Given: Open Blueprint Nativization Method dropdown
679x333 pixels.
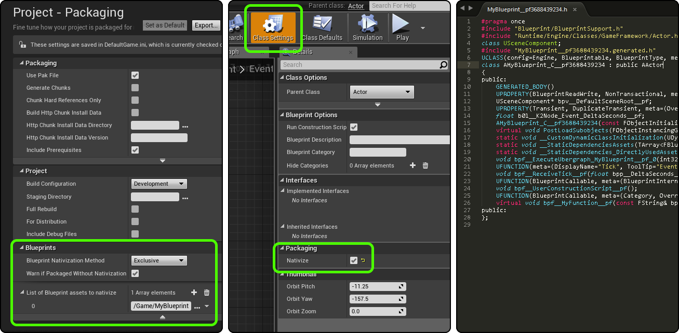Looking at the screenshot, I should (159, 260).
